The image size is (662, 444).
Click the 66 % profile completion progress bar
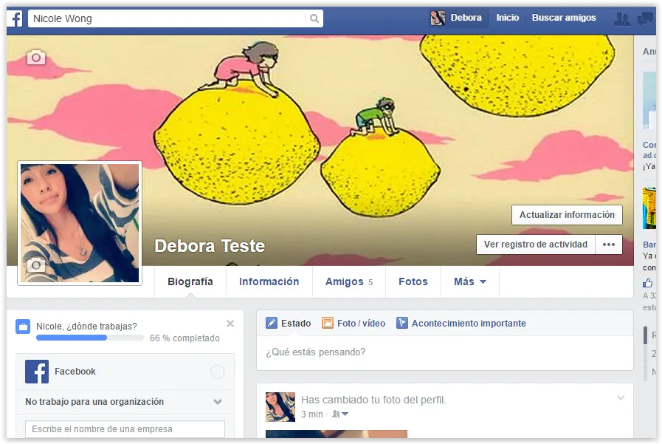(89, 338)
